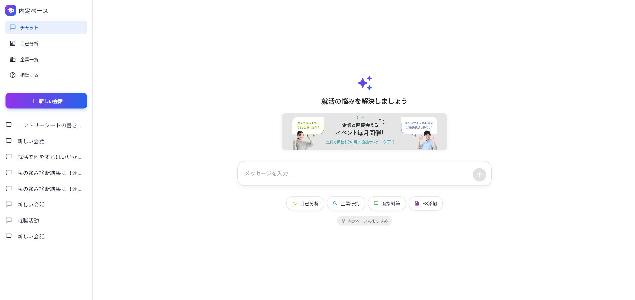Image resolution: width=635 pixels, height=300 pixels.
Task: Click the chat icon beside 就職活動
Action: tap(9, 220)
